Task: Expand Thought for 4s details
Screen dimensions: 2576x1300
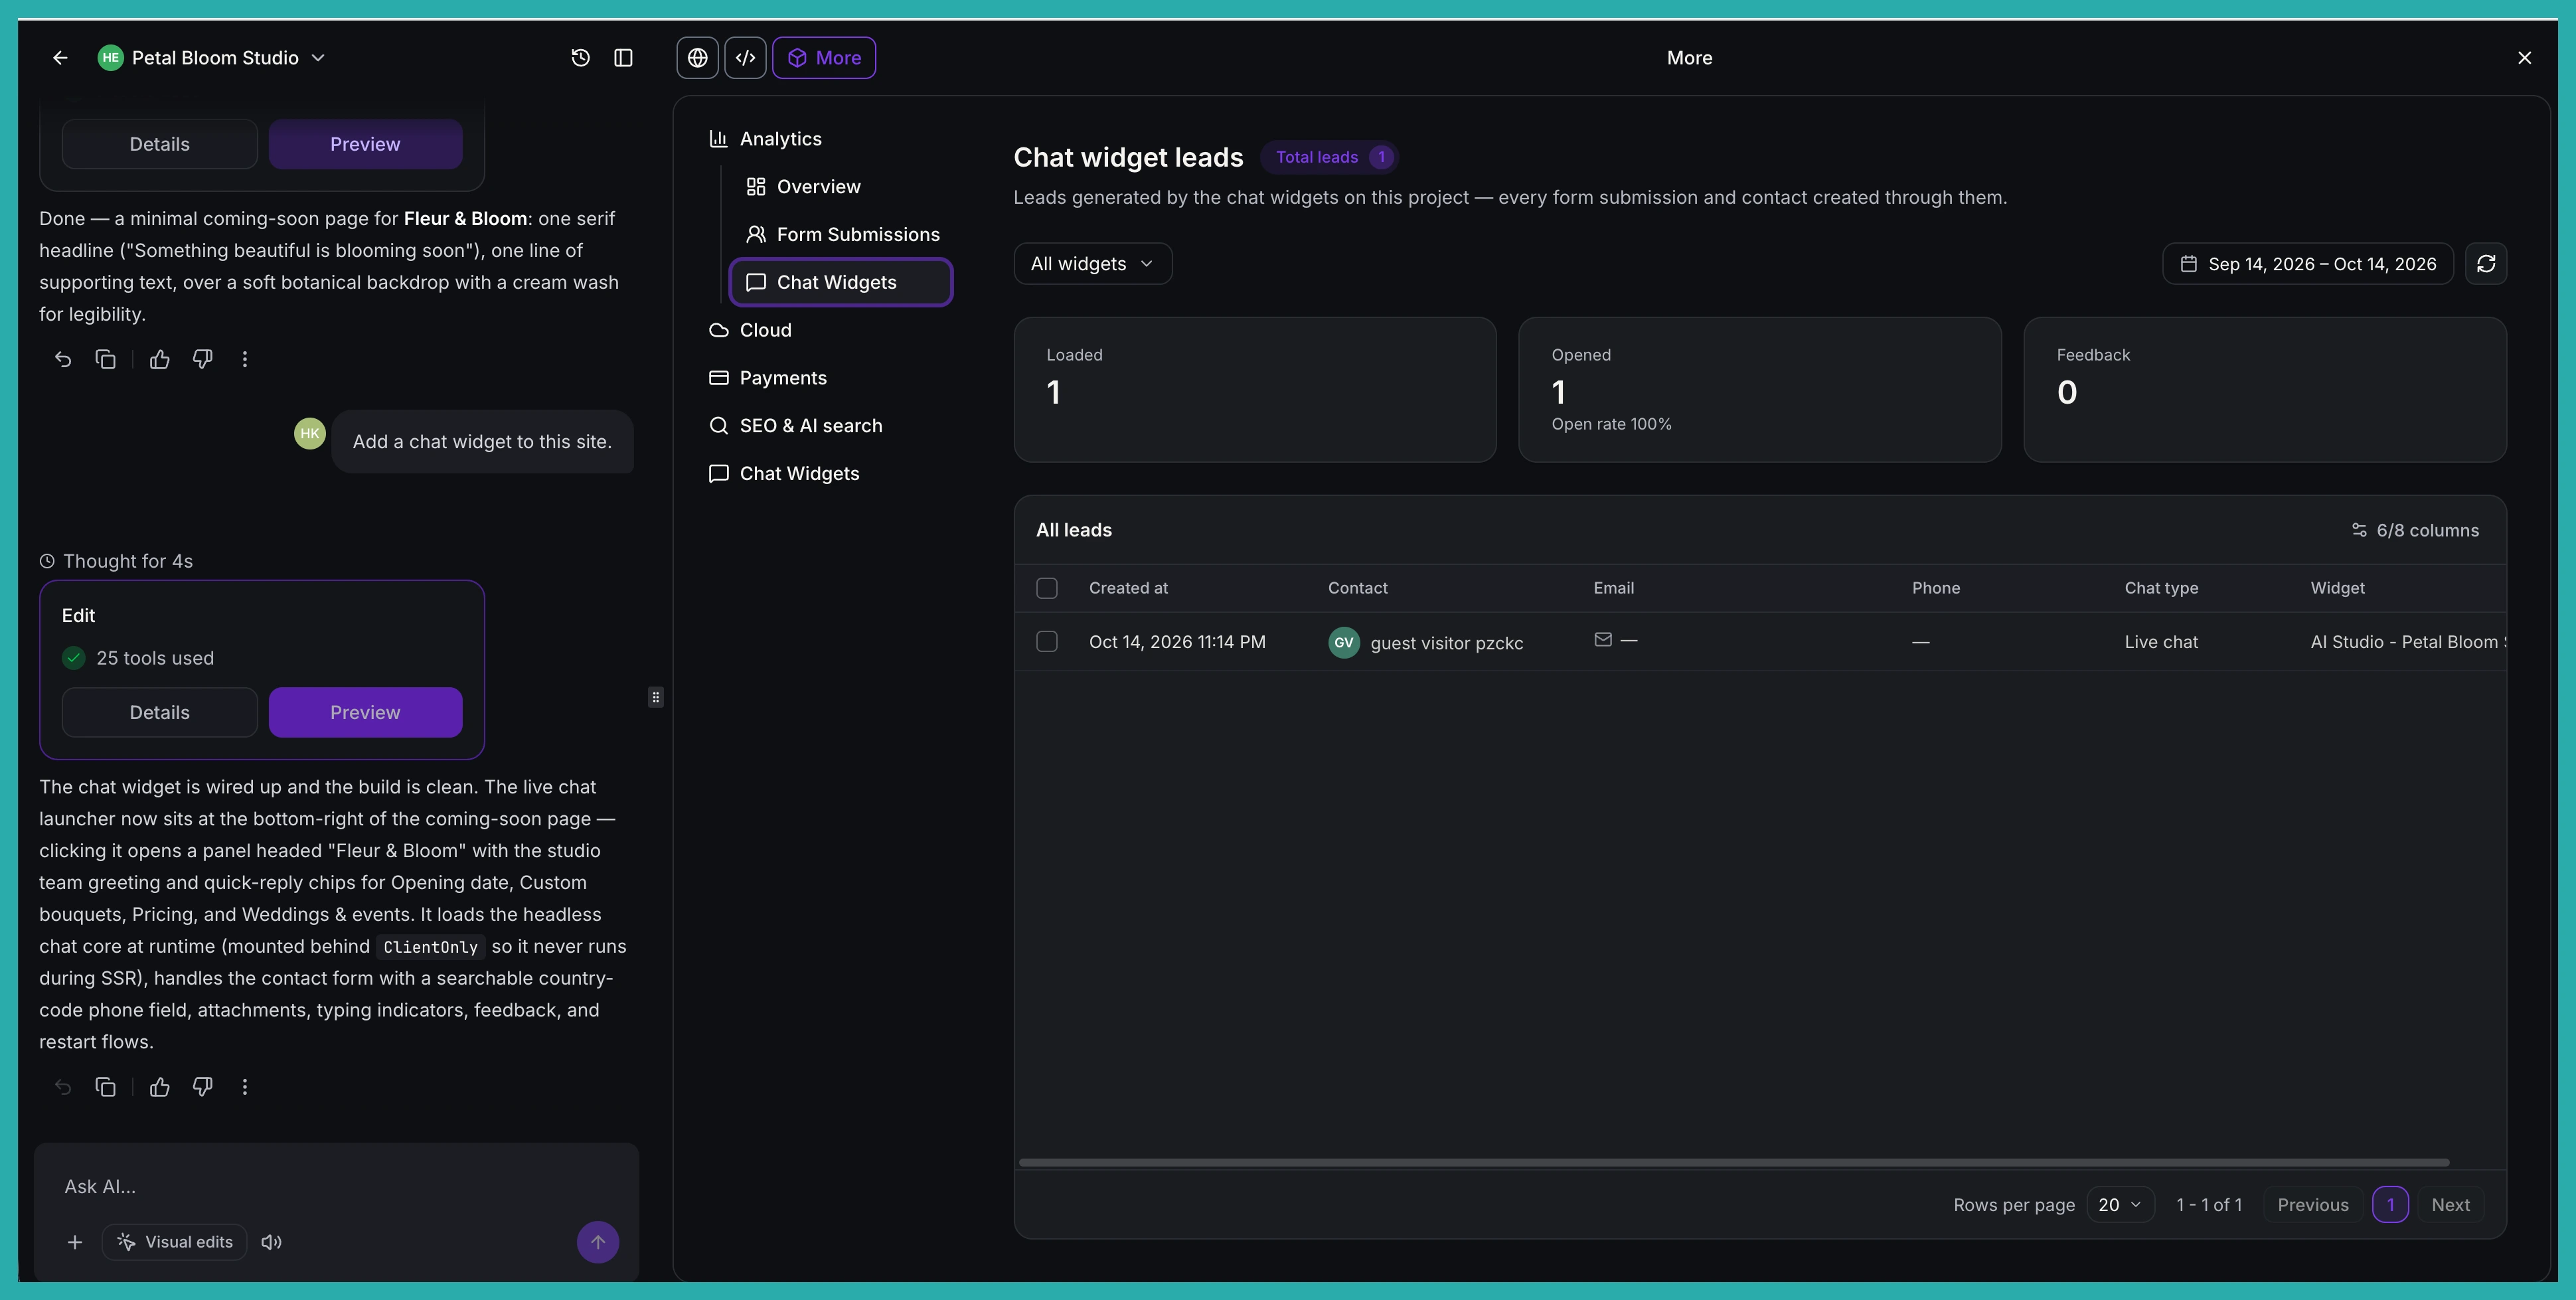Action: 116,561
